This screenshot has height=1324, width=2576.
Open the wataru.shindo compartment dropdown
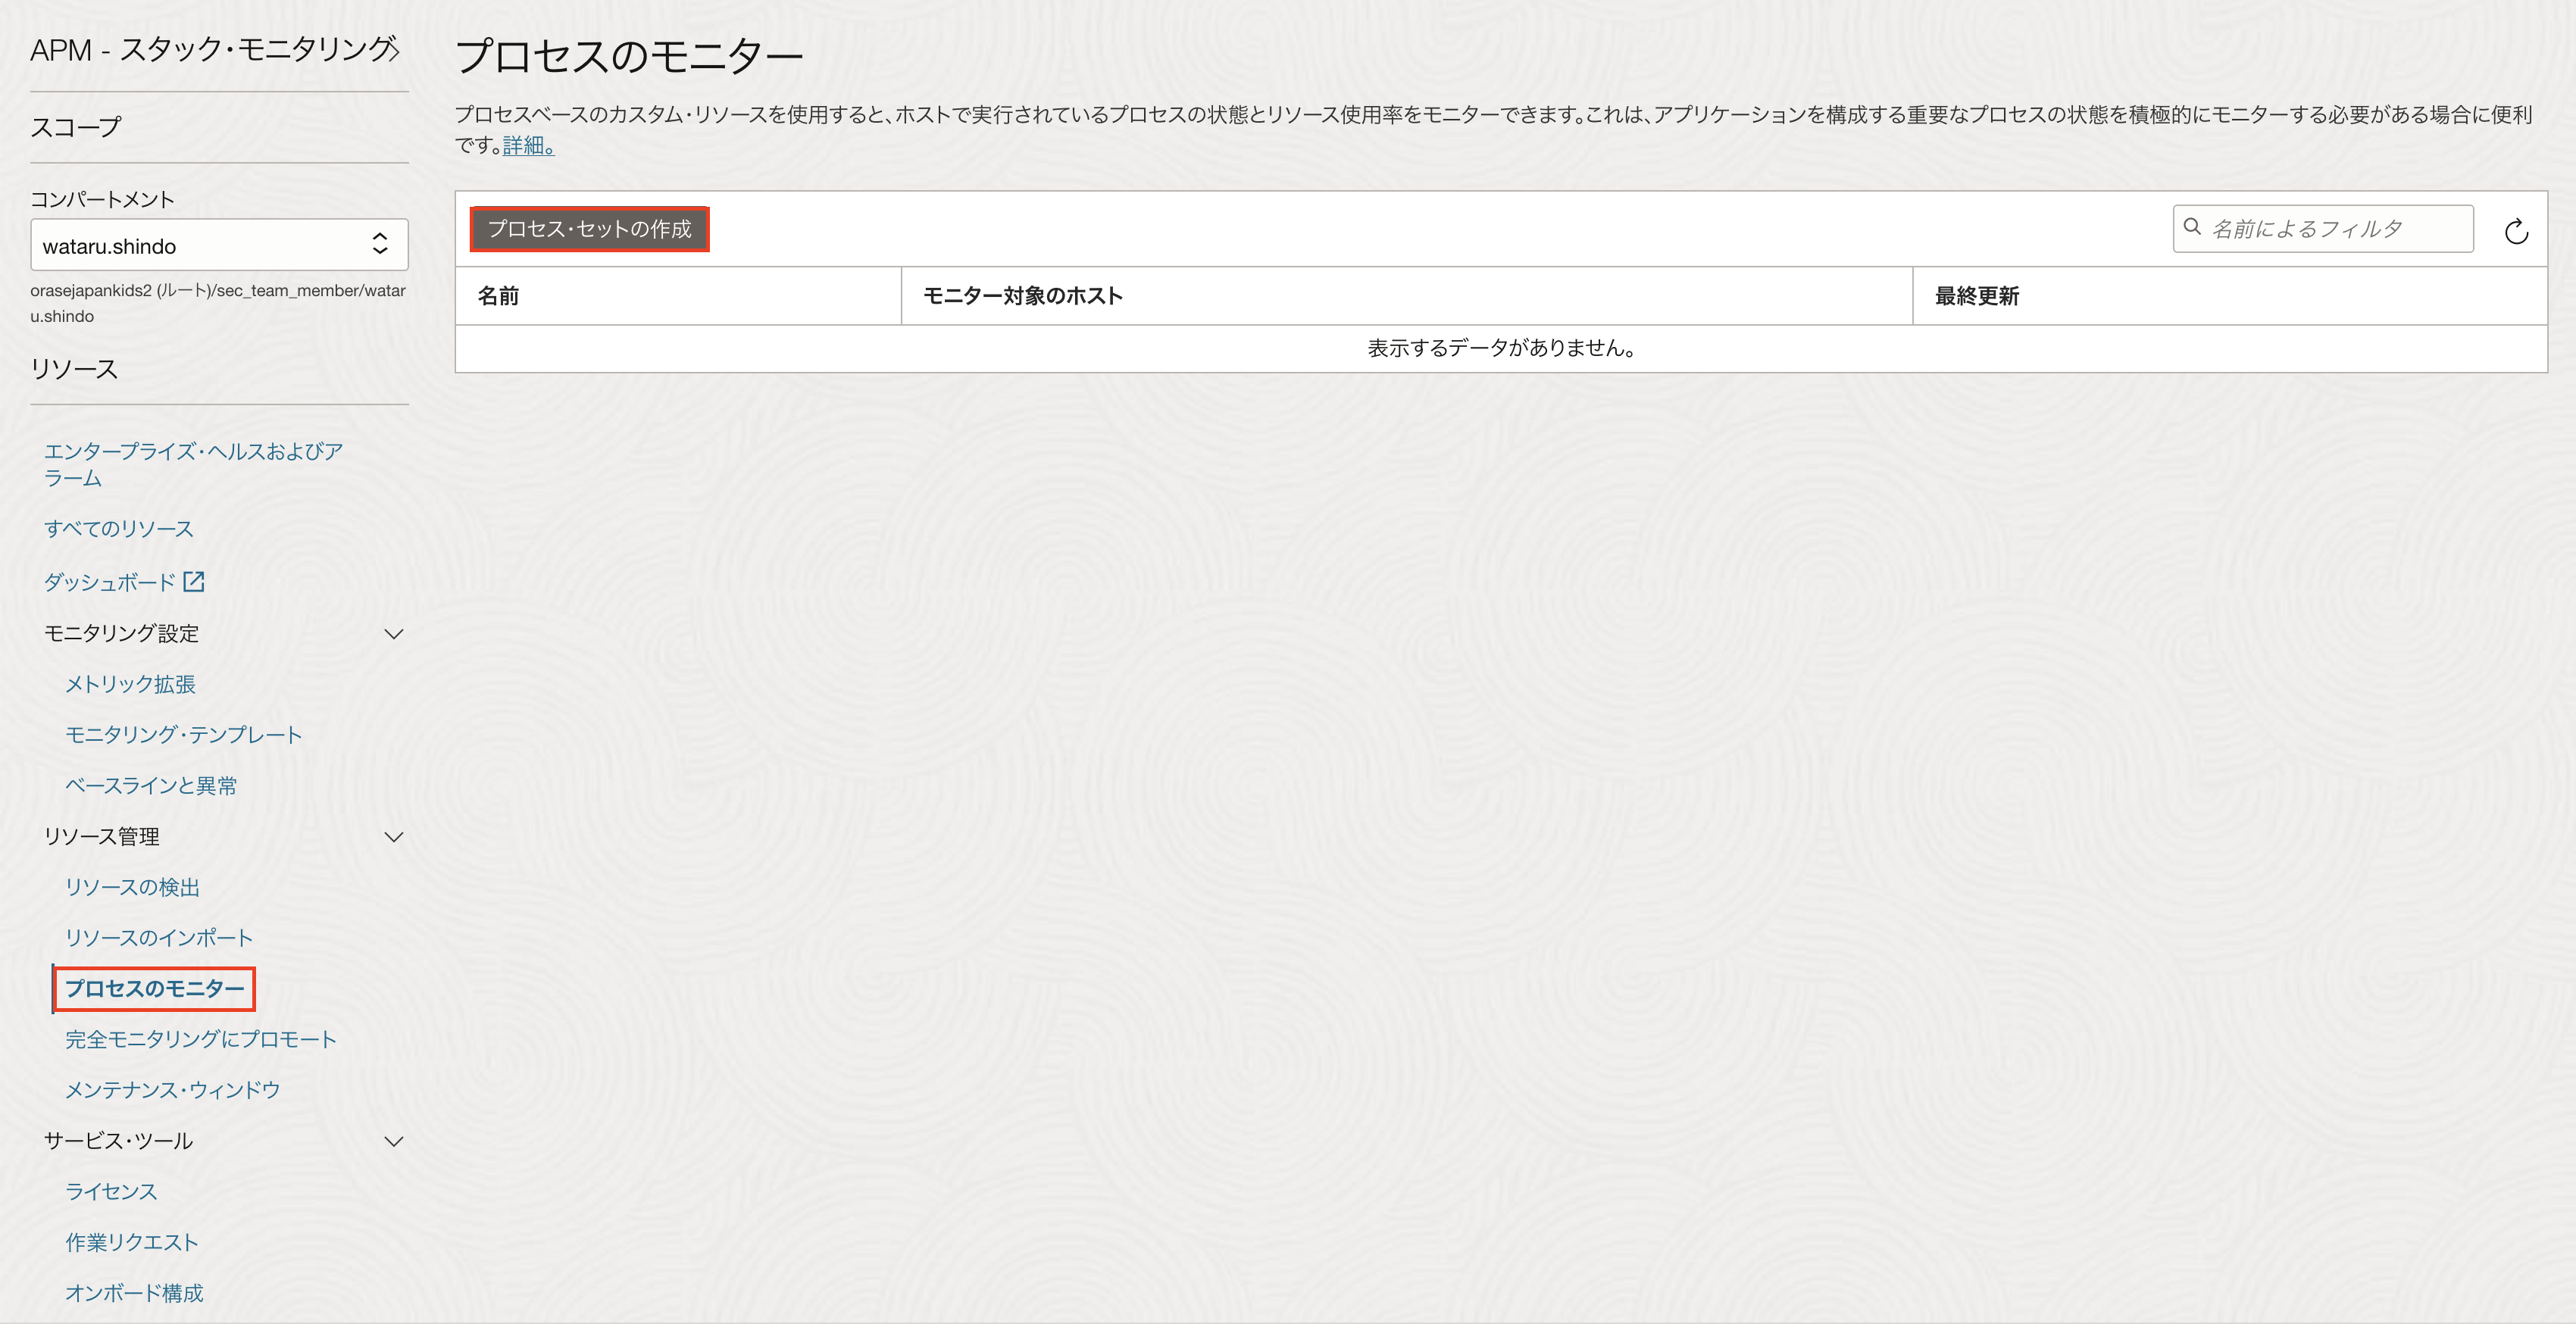(x=219, y=245)
